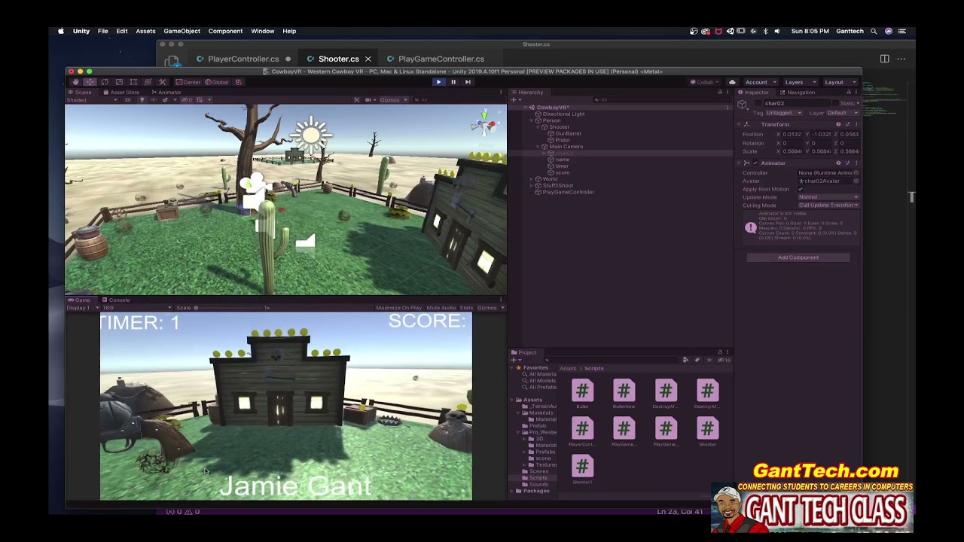Select the Rect tool in Unity toolbar

133,82
